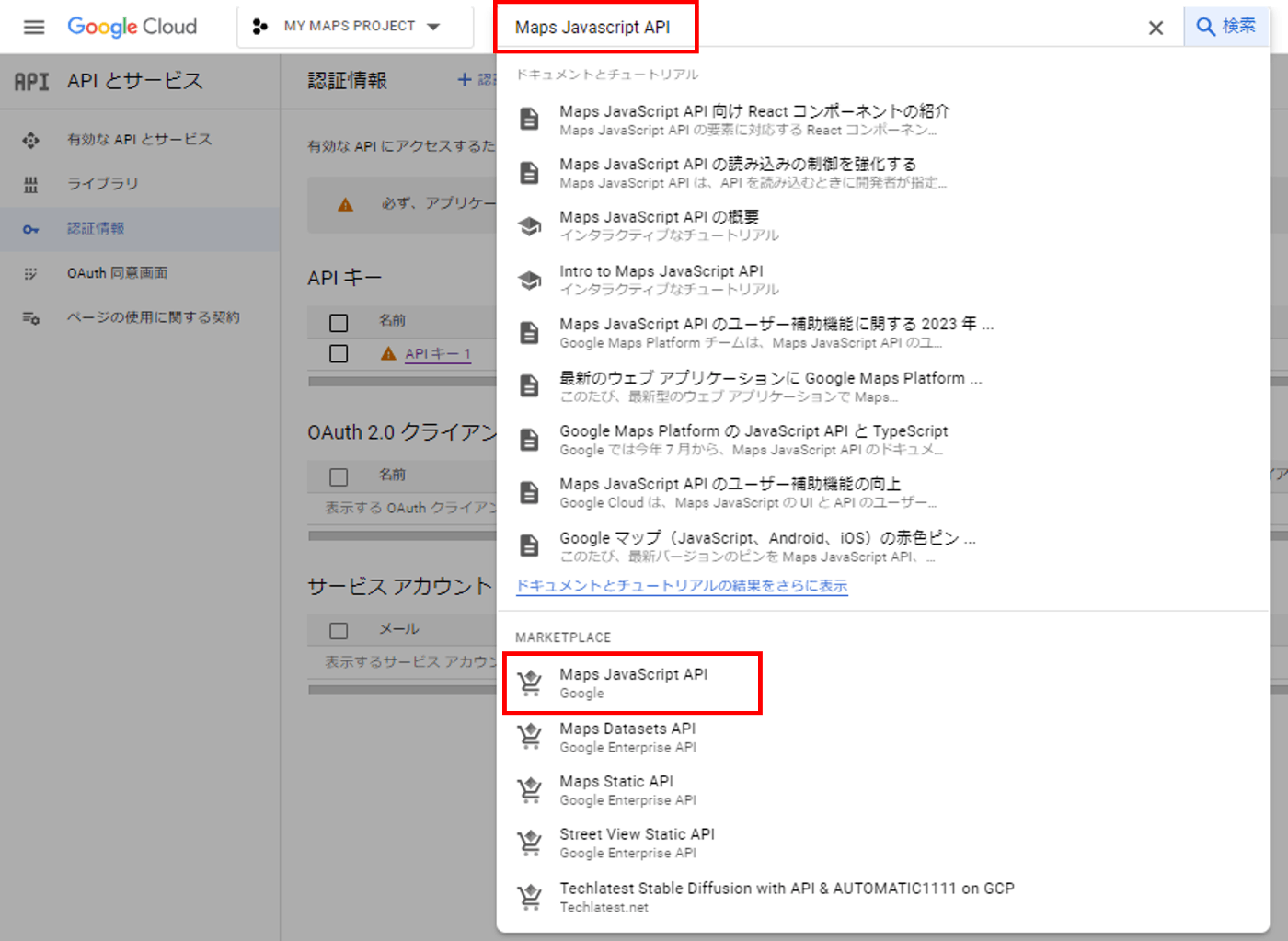Open ライブラリ in the sidebar
Viewport: 1288px width, 941px height.
click(140, 184)
